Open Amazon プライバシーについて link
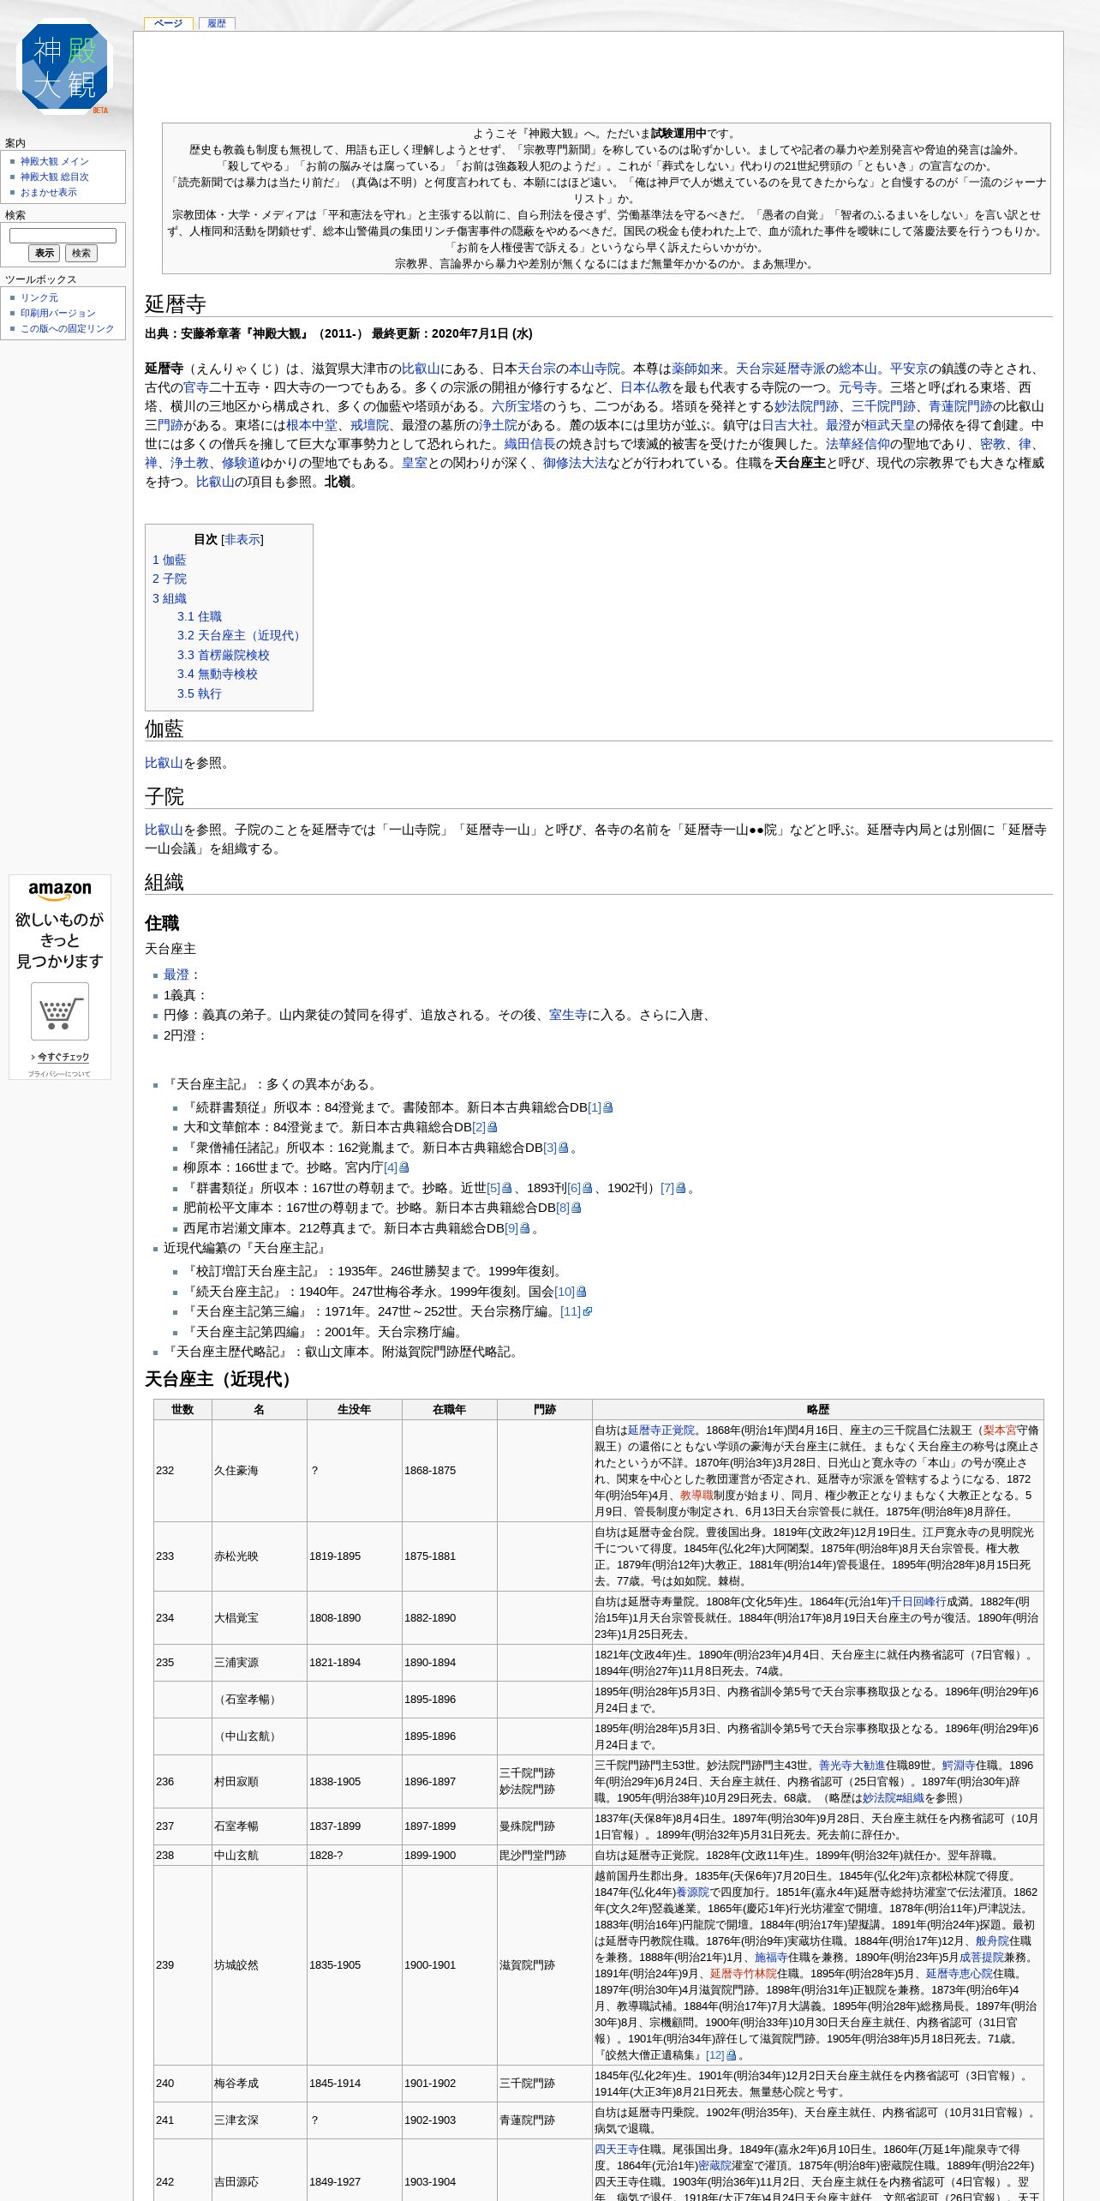The width and height of the screenshot is (1100, 2201). tap(58, 1074)
